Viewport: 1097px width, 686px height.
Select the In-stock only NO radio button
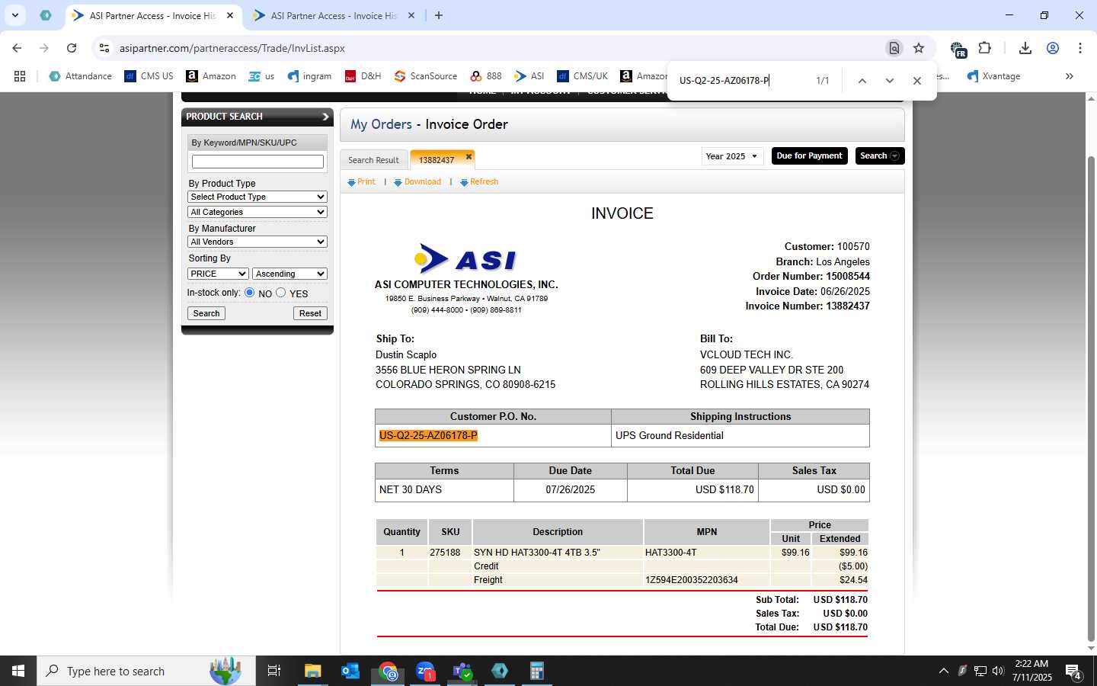pos(249,293)
